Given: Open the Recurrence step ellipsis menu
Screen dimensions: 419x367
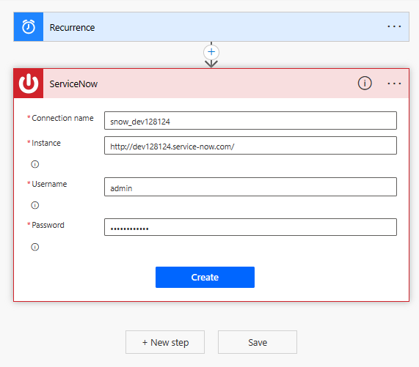Looking at the screenshot, I should 394,26.
